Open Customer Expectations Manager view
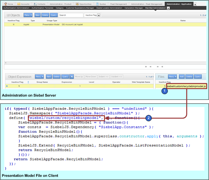Screen dimensions: 209x180 pyautogui.click(x=80, y=8)
